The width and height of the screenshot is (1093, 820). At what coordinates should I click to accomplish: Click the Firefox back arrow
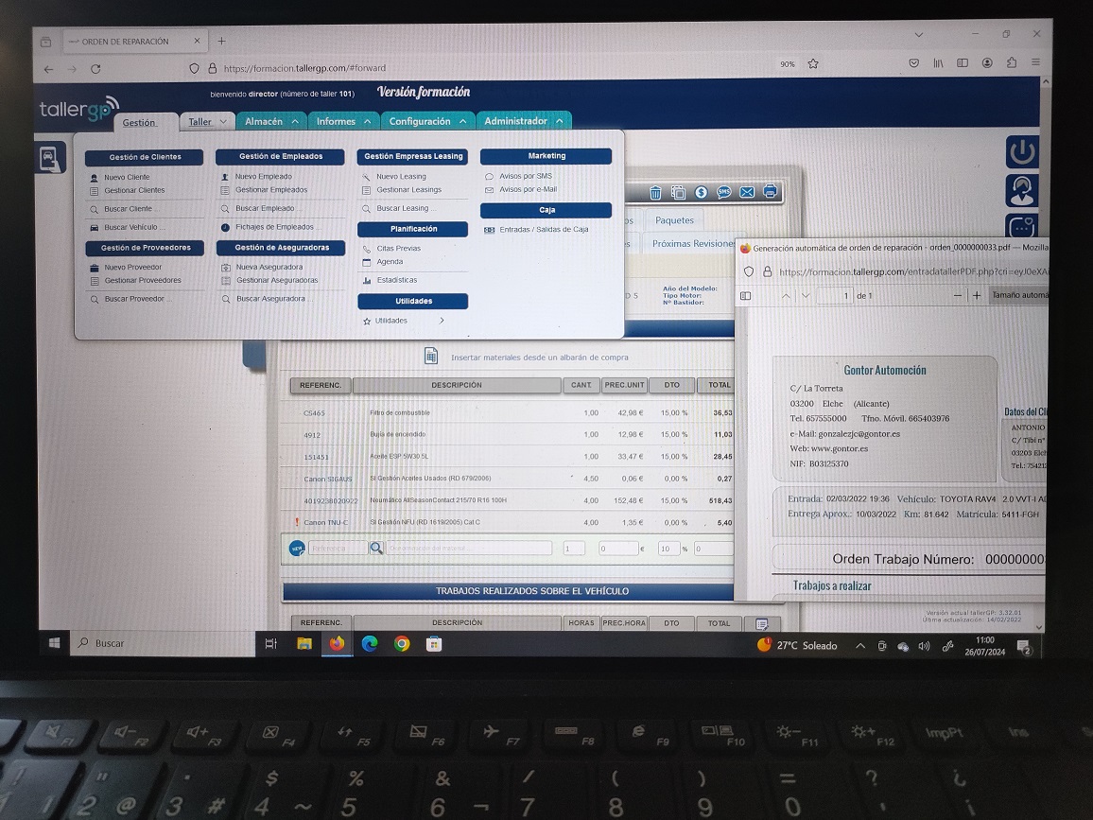(48, 69)
